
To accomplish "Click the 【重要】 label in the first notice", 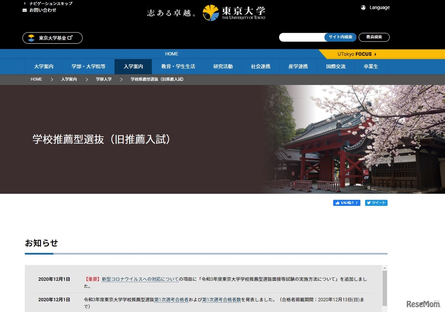I will [92, 279].
